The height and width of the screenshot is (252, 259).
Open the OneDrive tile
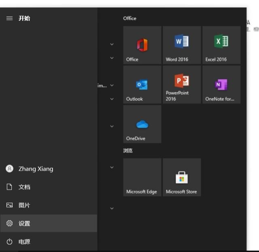[x=142, y=124]
